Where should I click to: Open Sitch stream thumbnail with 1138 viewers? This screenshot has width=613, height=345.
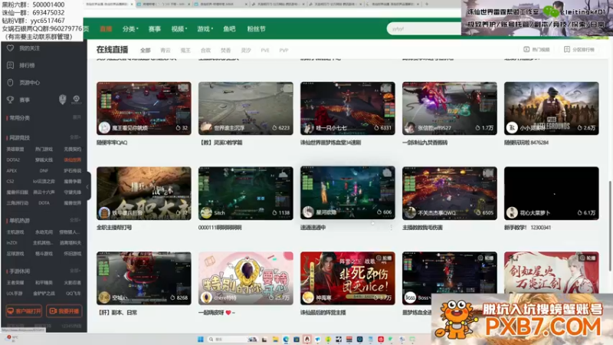(x=245, y=193)
